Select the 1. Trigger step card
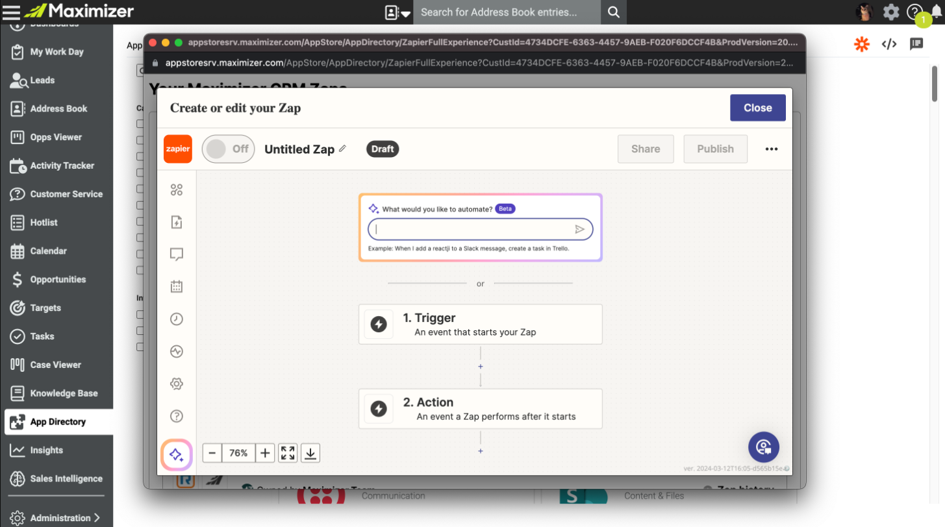Screen dimensions: 945x527 (x=481, y=324)
